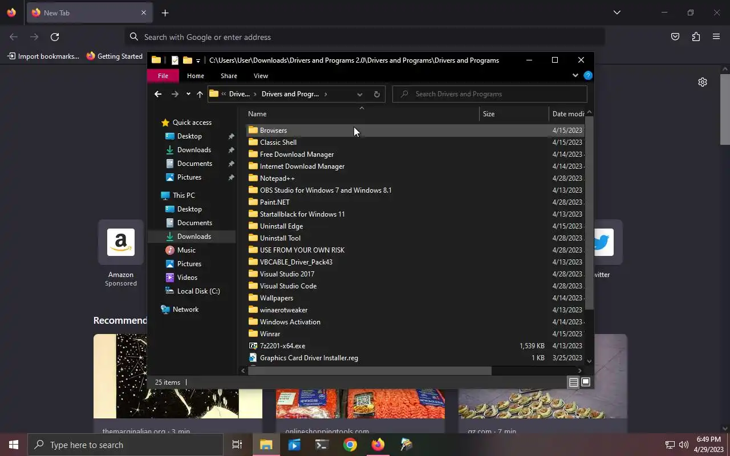Select the Notepad++ folder
The width and height of the screenshot is (730, 456).
pyautogui.click(x=415, y=178)
